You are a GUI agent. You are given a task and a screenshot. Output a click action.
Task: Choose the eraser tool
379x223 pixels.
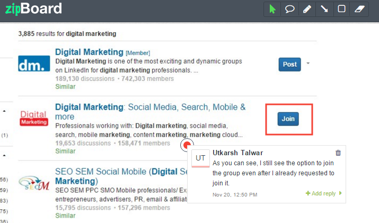tap(359, 9)
